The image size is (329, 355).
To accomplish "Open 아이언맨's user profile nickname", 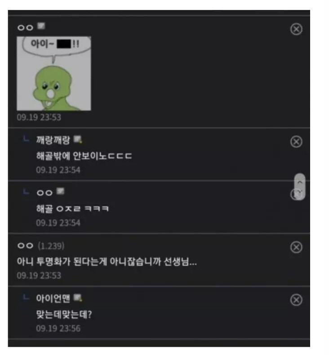I will (53, 299).
